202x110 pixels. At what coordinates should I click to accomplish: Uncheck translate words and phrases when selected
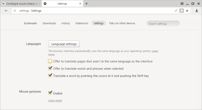pyautogui.click(x=50, y=68)
